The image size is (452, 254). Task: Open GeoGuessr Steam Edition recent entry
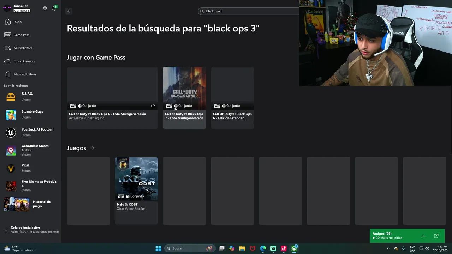click(x=30, y=150)
